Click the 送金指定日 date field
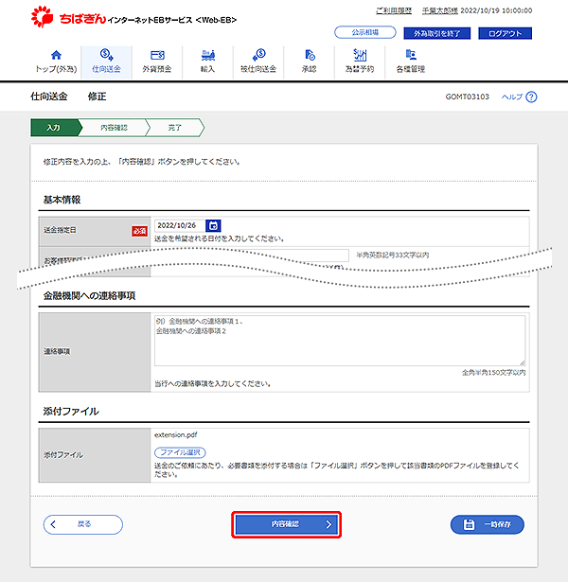568x582 pixels. tap(180, 225)
